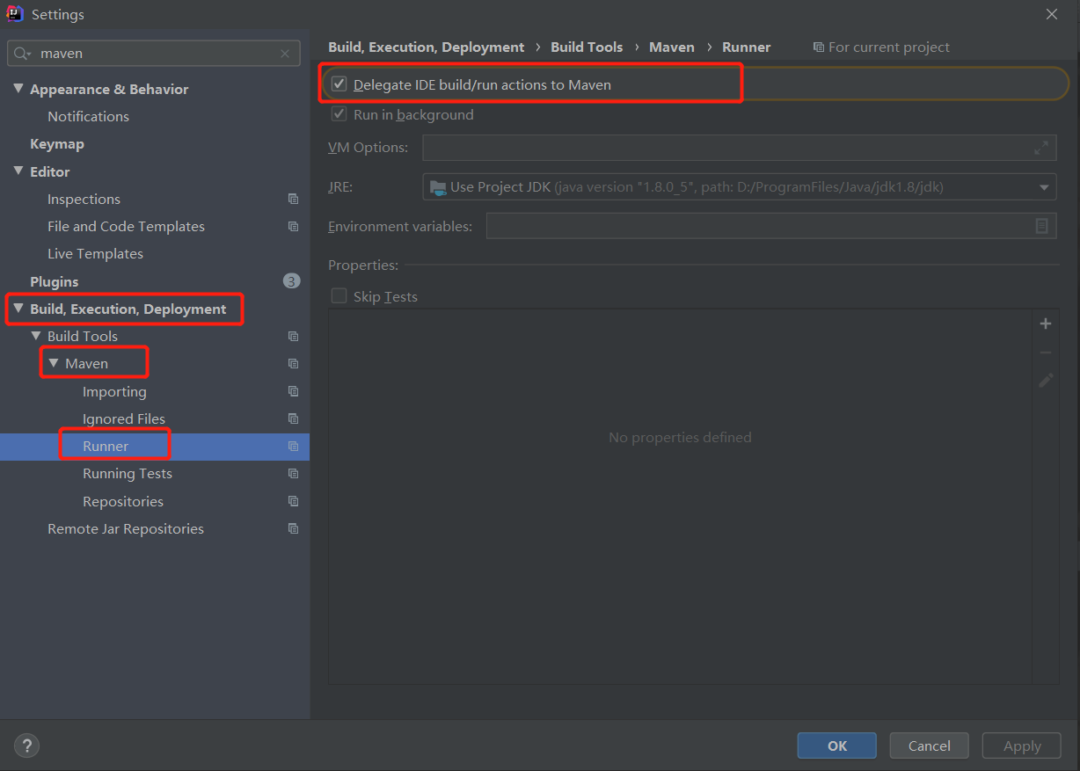
Task: Click project-level icon next to Ignored Files
Action: click(x=293, y=419)
